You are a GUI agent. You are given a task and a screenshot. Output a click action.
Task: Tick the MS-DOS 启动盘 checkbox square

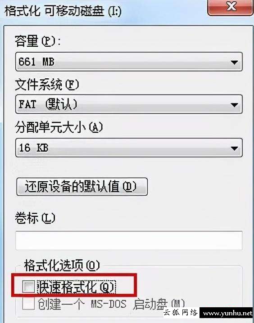tap(28, 303)
